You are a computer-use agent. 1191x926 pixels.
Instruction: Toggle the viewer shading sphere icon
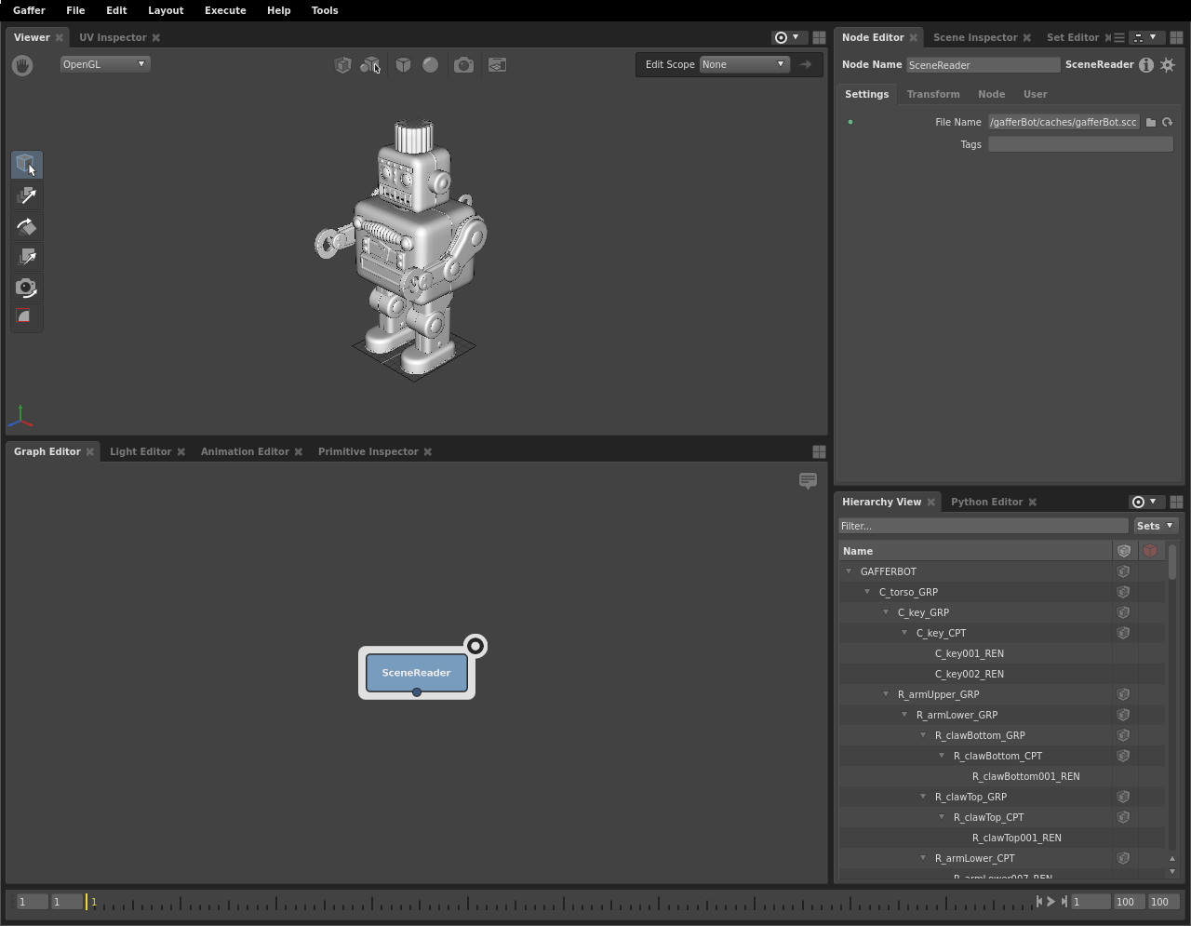coord(430,65)
